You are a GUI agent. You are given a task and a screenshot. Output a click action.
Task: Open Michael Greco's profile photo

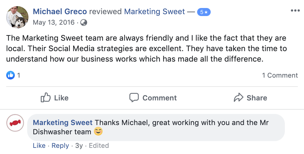point(17,17)
